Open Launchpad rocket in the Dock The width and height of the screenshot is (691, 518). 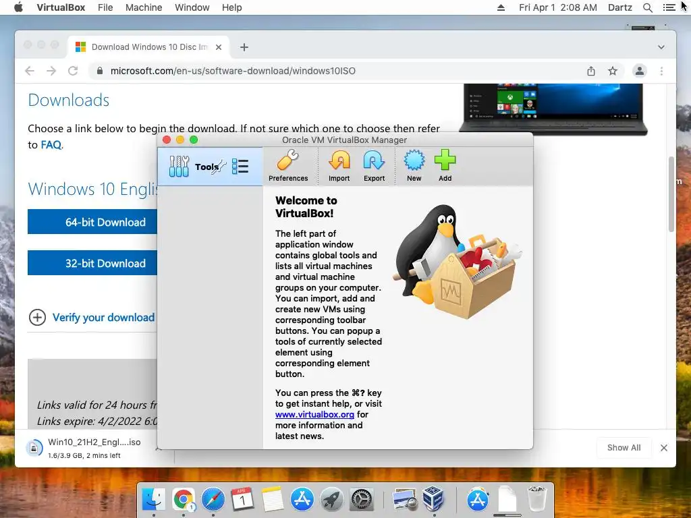(x=332, y=500)
